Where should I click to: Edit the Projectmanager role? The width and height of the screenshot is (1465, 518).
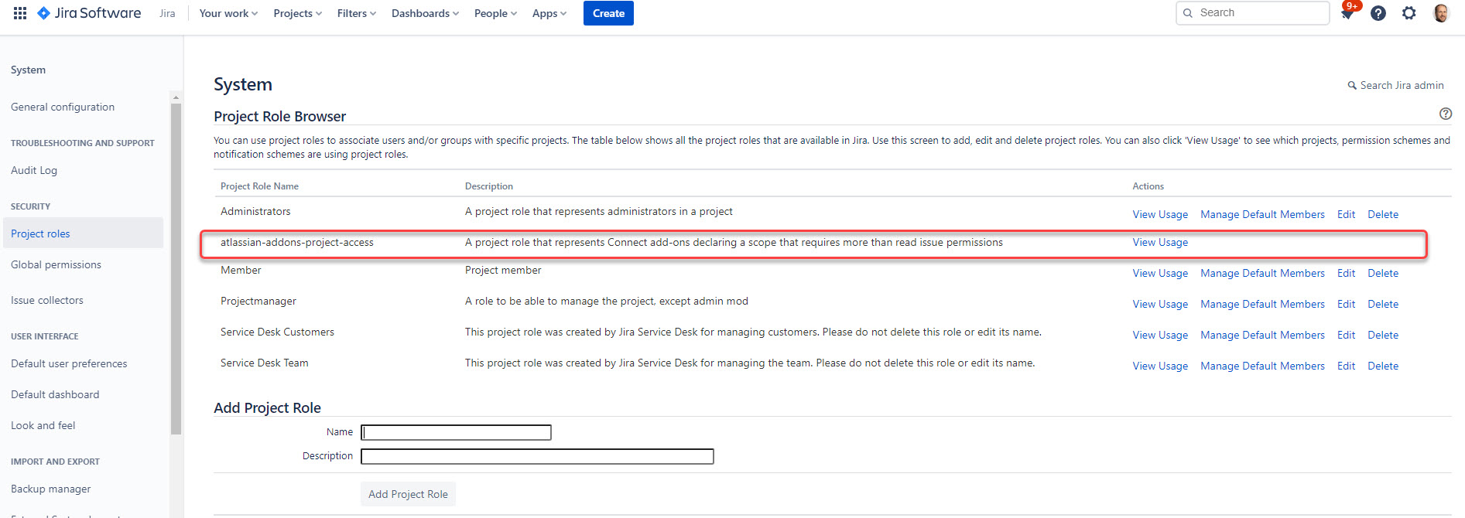(1346, 304)
